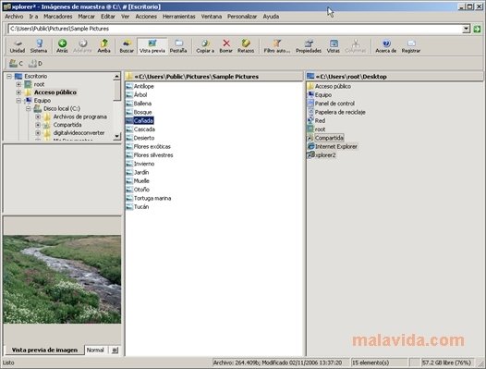Screen dimensions: 486x369
Task: Click the Retazos toolbar icon
Action: [246, 46]
